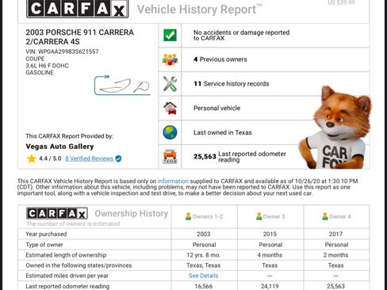Click 'The number of owners is estimated' note
This screenshot has width=387, height=290.
pos(73,223)
